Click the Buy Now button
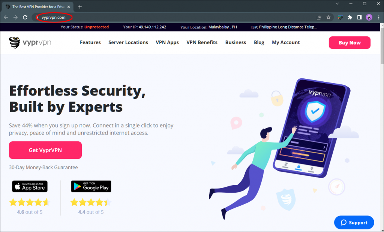384x232 pixels. pos(349,43)
